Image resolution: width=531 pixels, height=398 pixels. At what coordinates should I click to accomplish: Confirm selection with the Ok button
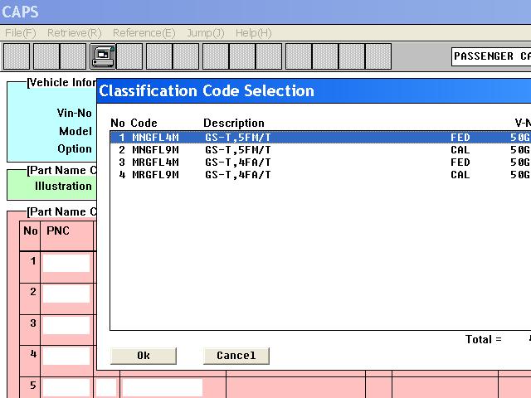[144, 356]
